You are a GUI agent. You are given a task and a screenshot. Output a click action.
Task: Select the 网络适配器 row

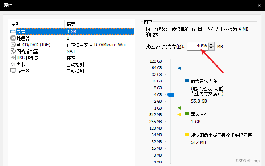(72, 51)
